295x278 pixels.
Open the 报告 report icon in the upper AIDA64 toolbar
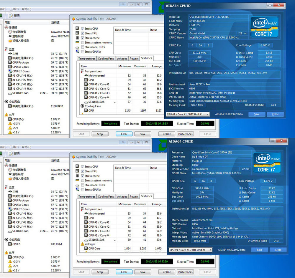pyautogui.click(x=11, y=15)
